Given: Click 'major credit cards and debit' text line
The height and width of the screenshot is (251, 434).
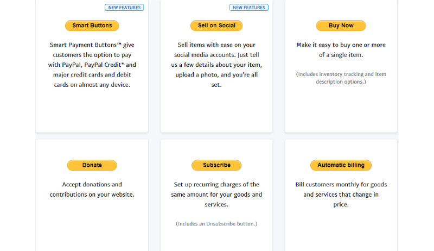Looking at the screenshot, I should click(x=92, y=75).
